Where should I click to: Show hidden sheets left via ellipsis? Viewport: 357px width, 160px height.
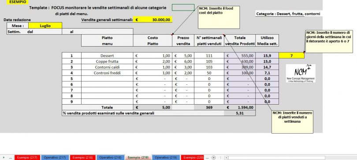[x=11, y=157]
